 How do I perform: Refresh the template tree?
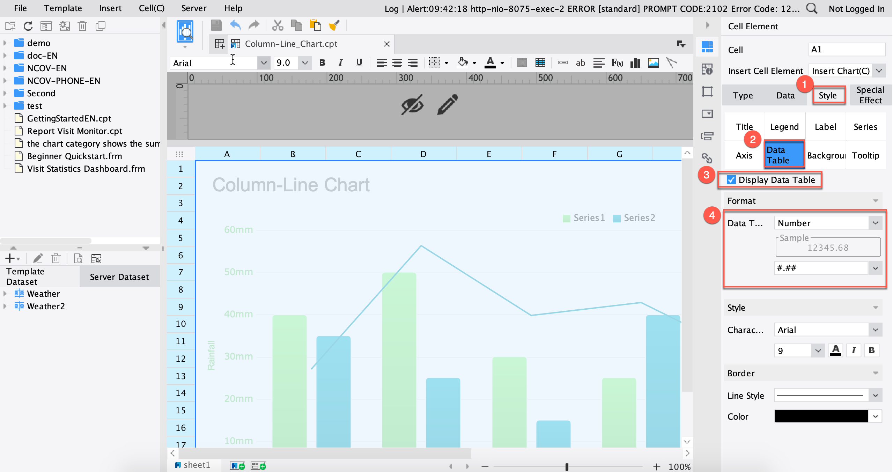pos(28,25)
